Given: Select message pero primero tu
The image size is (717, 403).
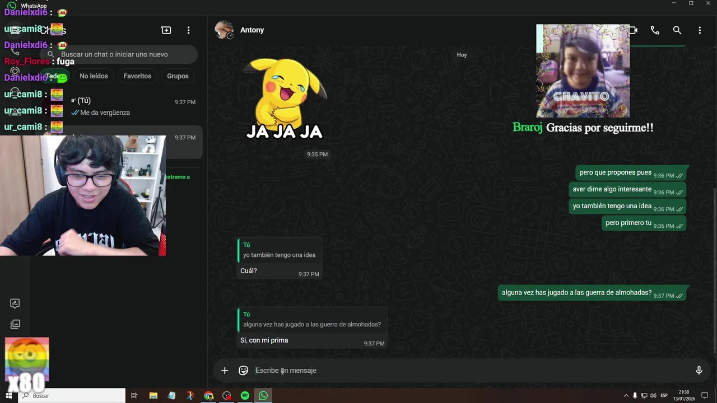Looking at the screenshot, I should (x=644, y=223).
